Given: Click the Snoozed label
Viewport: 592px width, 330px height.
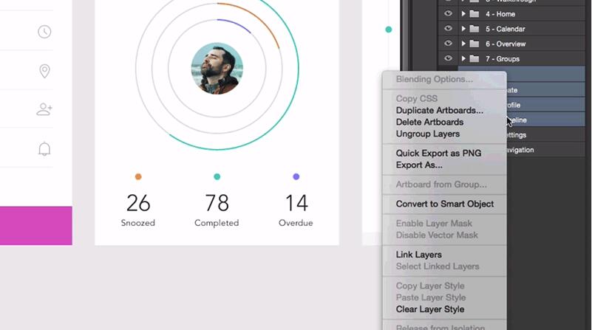Looking at the screenshot, I should (137, 223).
